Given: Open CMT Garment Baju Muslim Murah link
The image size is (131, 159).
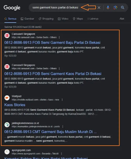Looking at the screenshot, I should (51, 132).
